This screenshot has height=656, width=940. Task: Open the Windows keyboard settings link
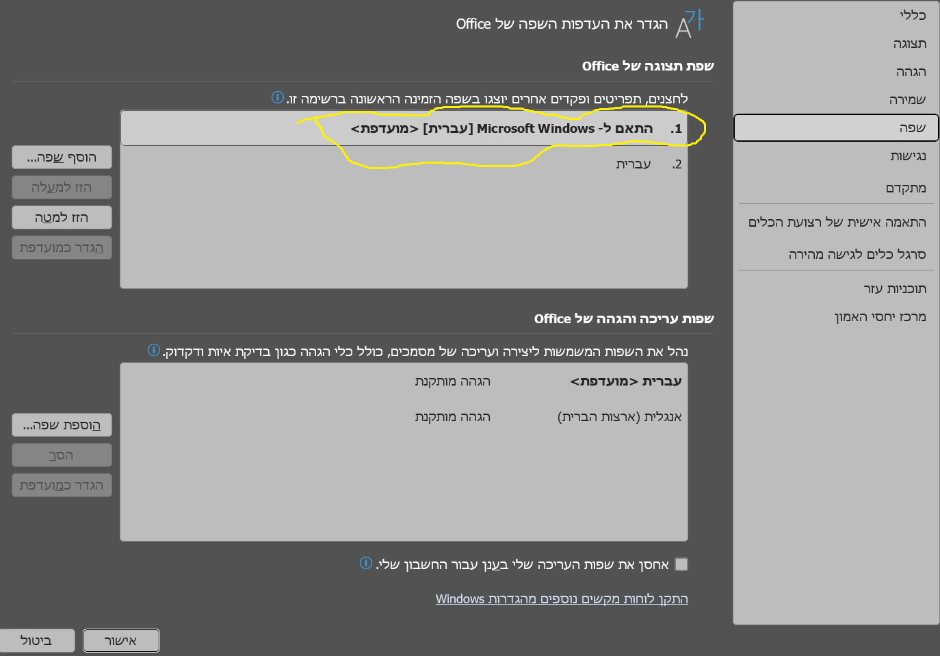pyautogui.click(x=562, y=598)
